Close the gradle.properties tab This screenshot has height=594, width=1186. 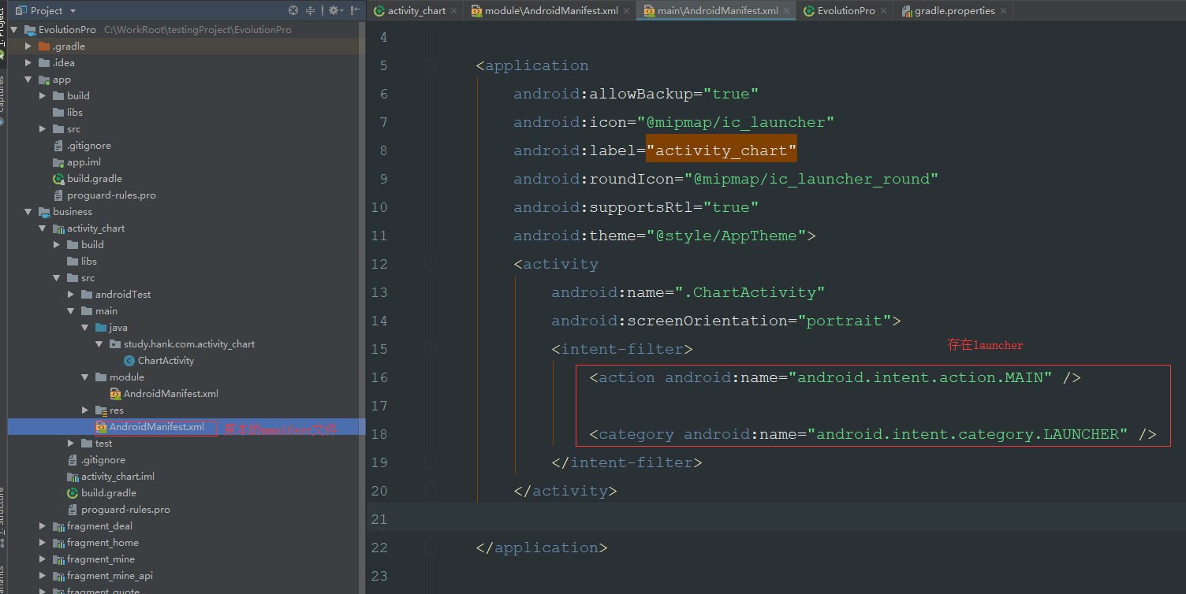(1003, 11)
